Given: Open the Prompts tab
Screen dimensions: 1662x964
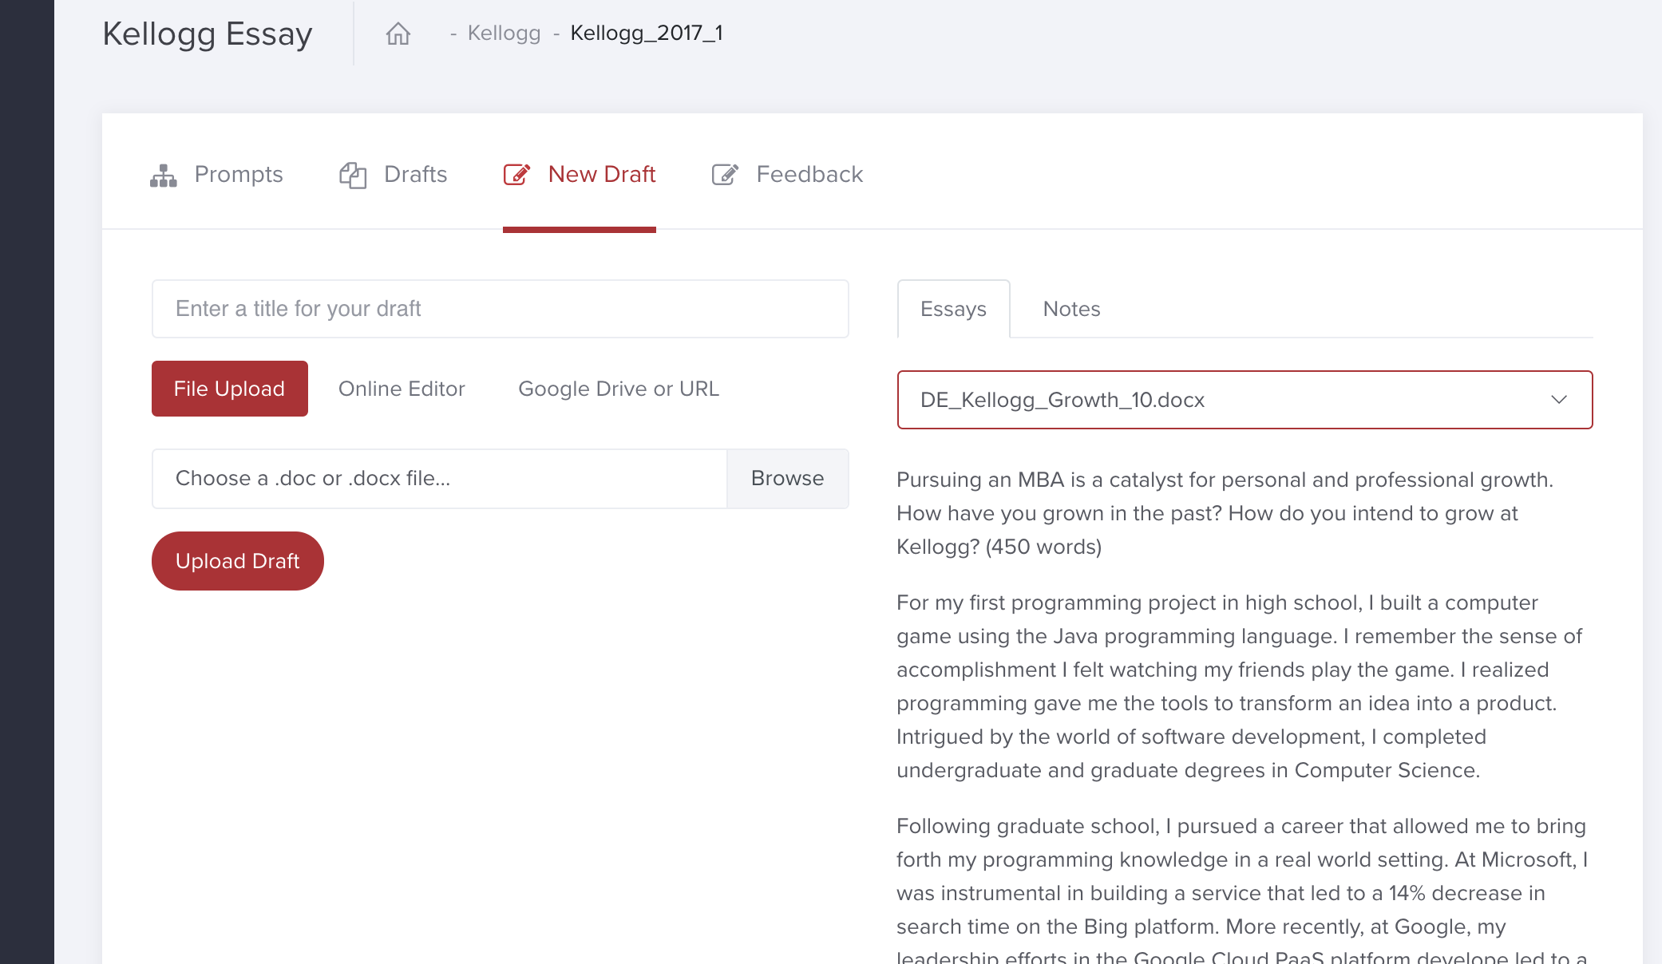Looking at the screenshot, I should pos(238,175).
